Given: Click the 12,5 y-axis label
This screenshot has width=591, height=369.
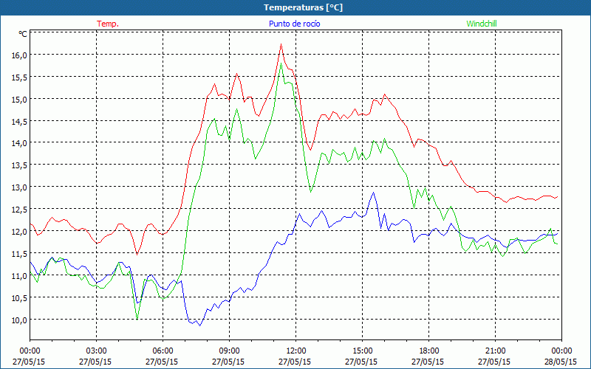Looking at the screenshot, I should [19, 209].
